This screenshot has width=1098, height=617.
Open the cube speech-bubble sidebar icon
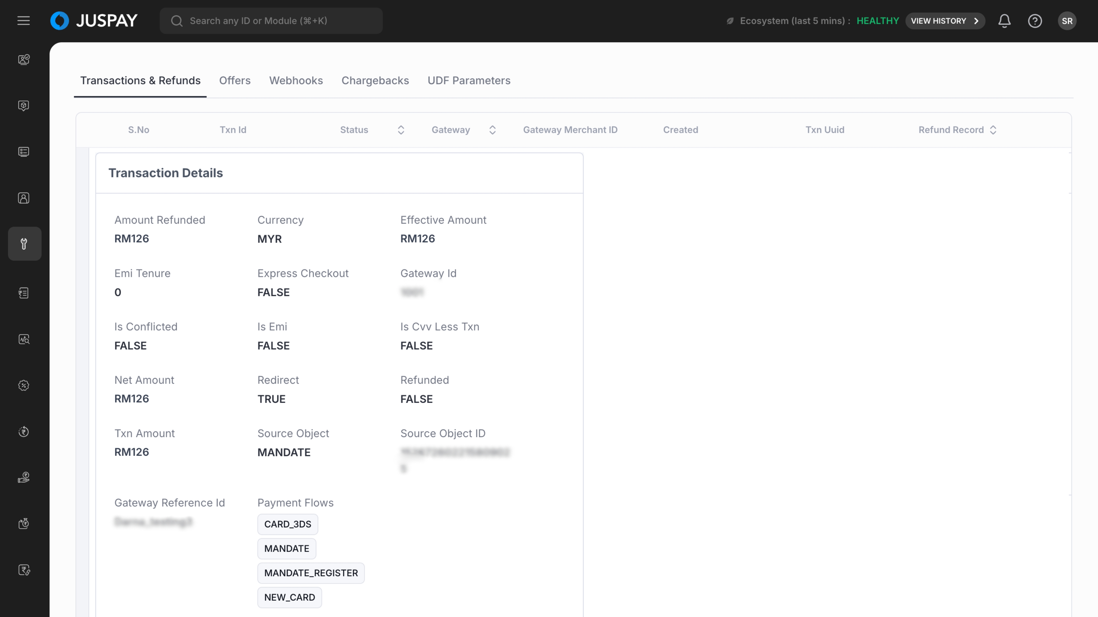tap(24, 105)
